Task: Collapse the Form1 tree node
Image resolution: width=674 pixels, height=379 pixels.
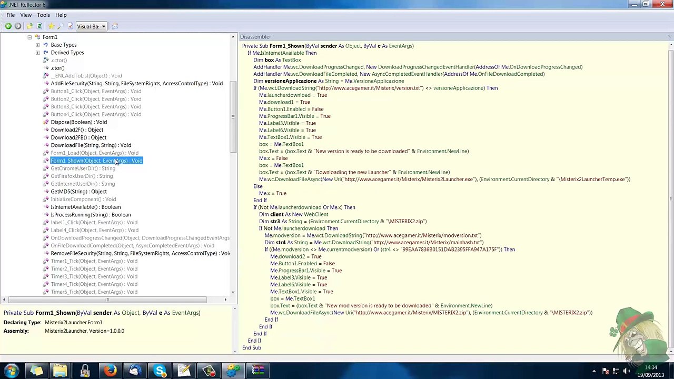Action: coord(29,37)
